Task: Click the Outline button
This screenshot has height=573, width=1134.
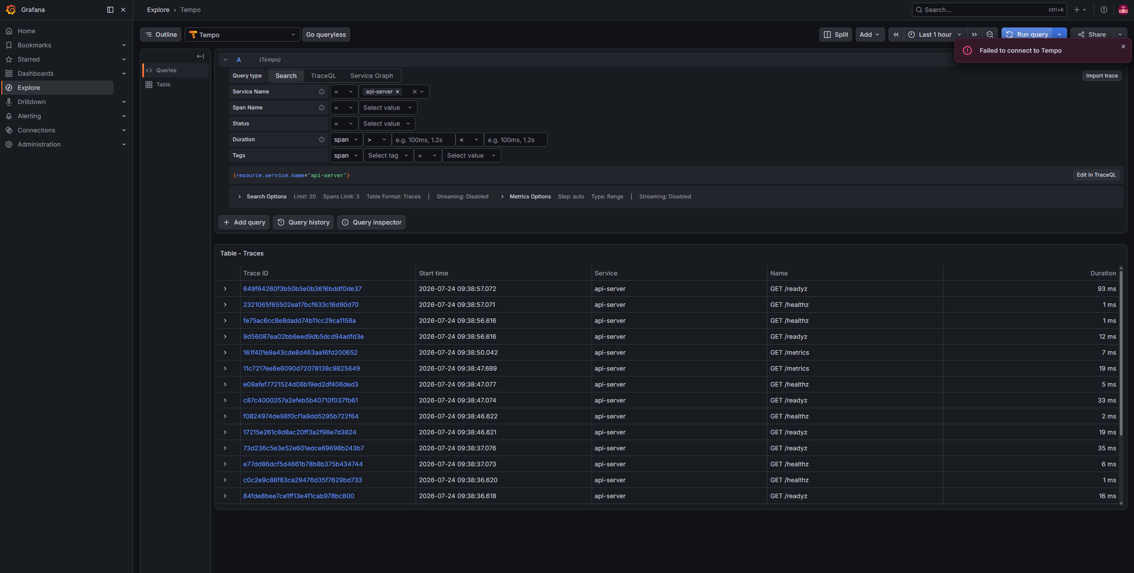Action: tap(160, 35)
